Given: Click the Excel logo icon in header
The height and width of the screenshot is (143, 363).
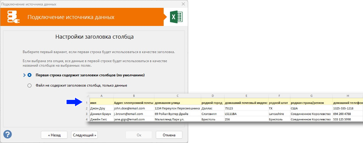Looking at the screenshot, I should tap(176, 17).
